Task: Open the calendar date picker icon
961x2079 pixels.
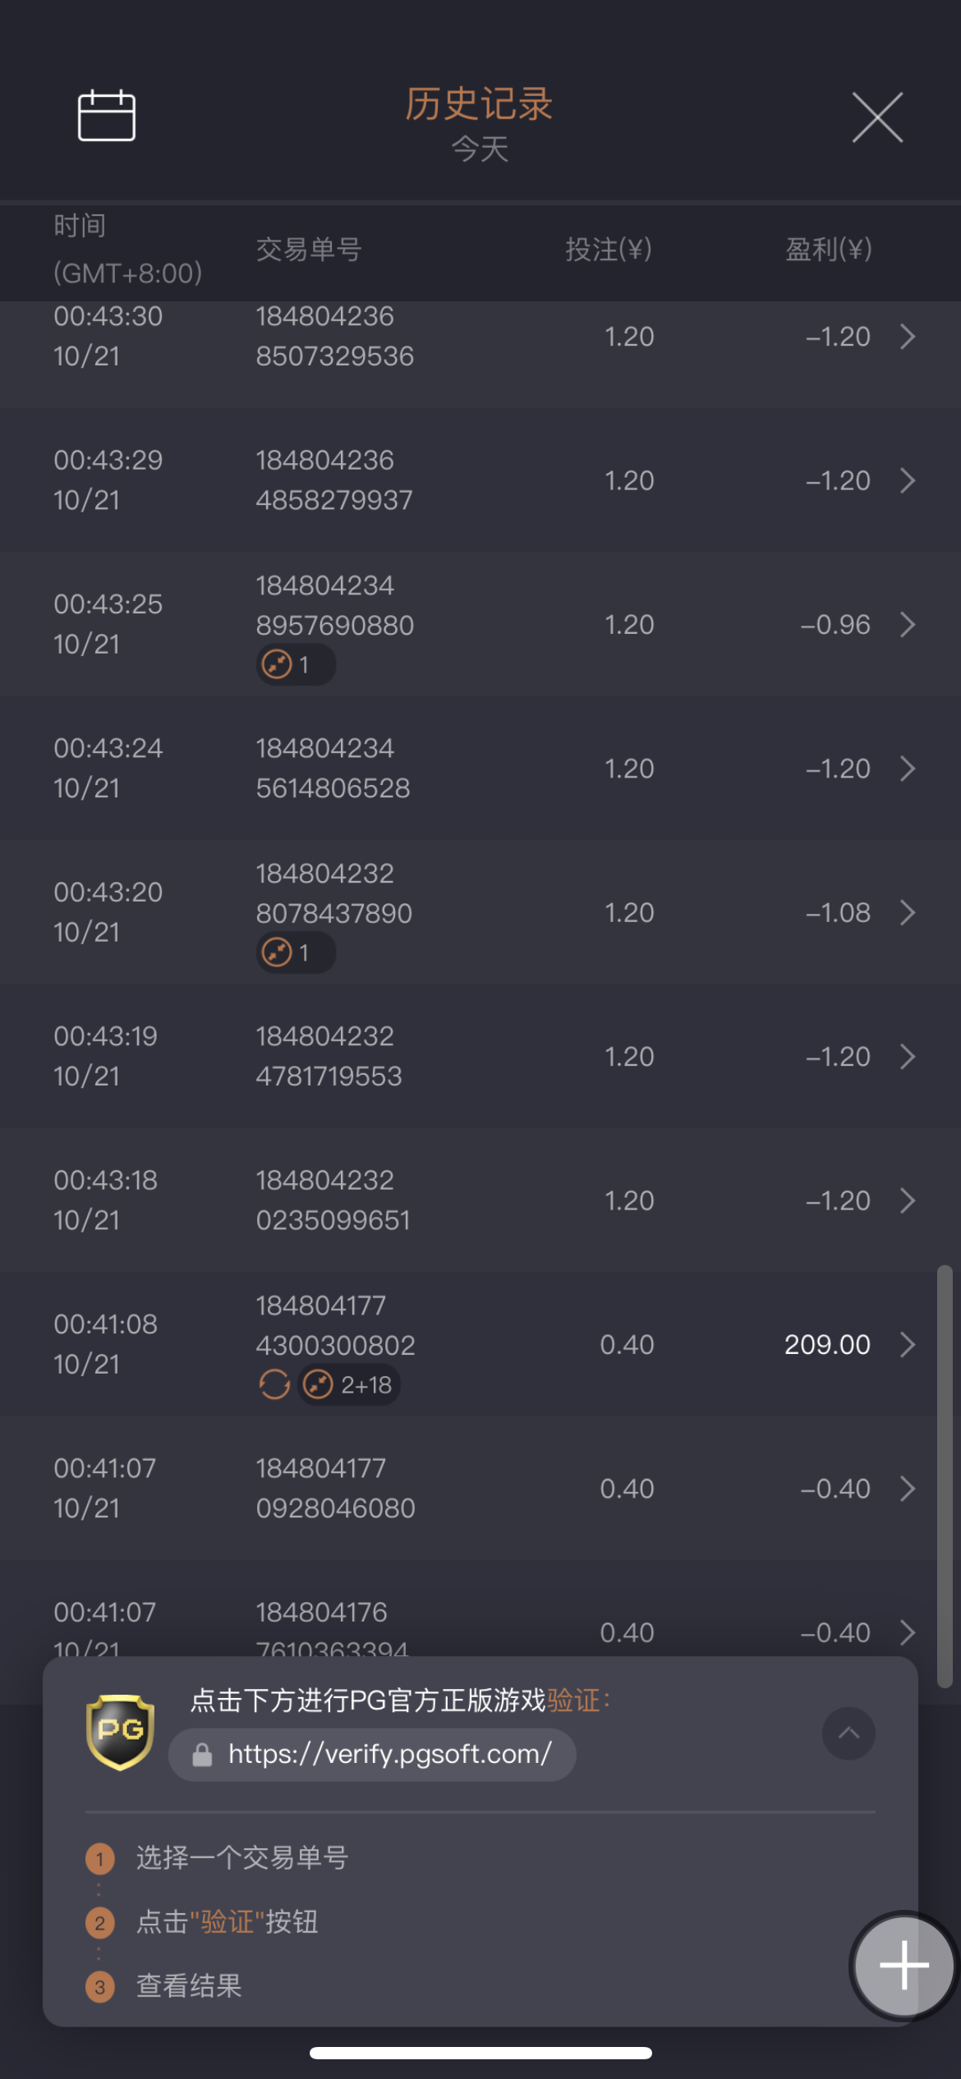Action: [106, 116]
